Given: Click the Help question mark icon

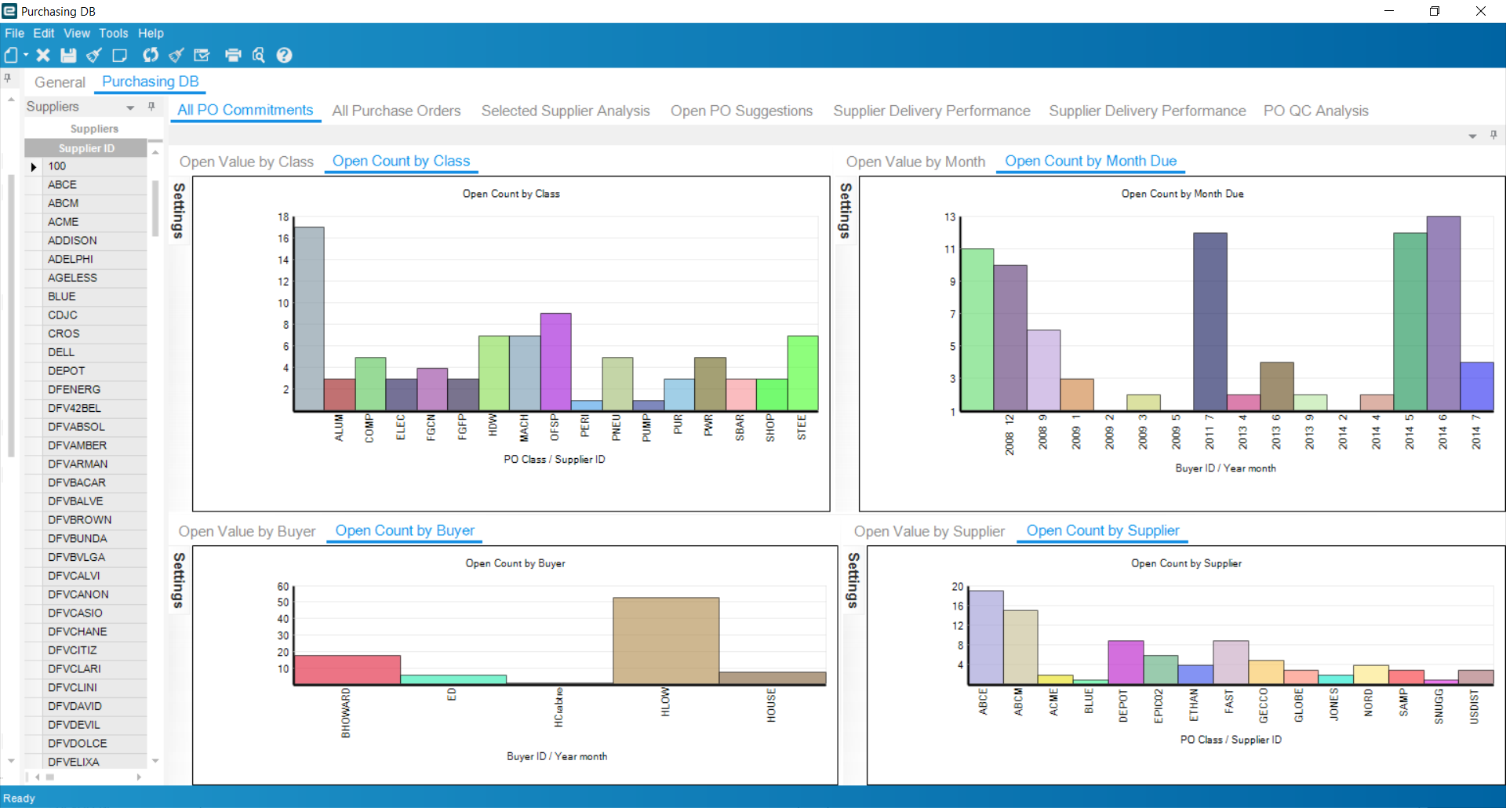Looking at the screenshot, I should pyautogui.click(x=284, y=55).
